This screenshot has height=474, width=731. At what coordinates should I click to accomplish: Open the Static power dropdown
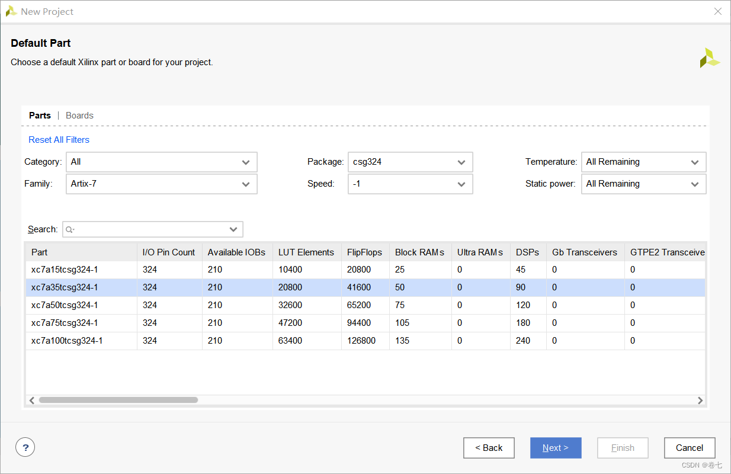coord(644,184)
